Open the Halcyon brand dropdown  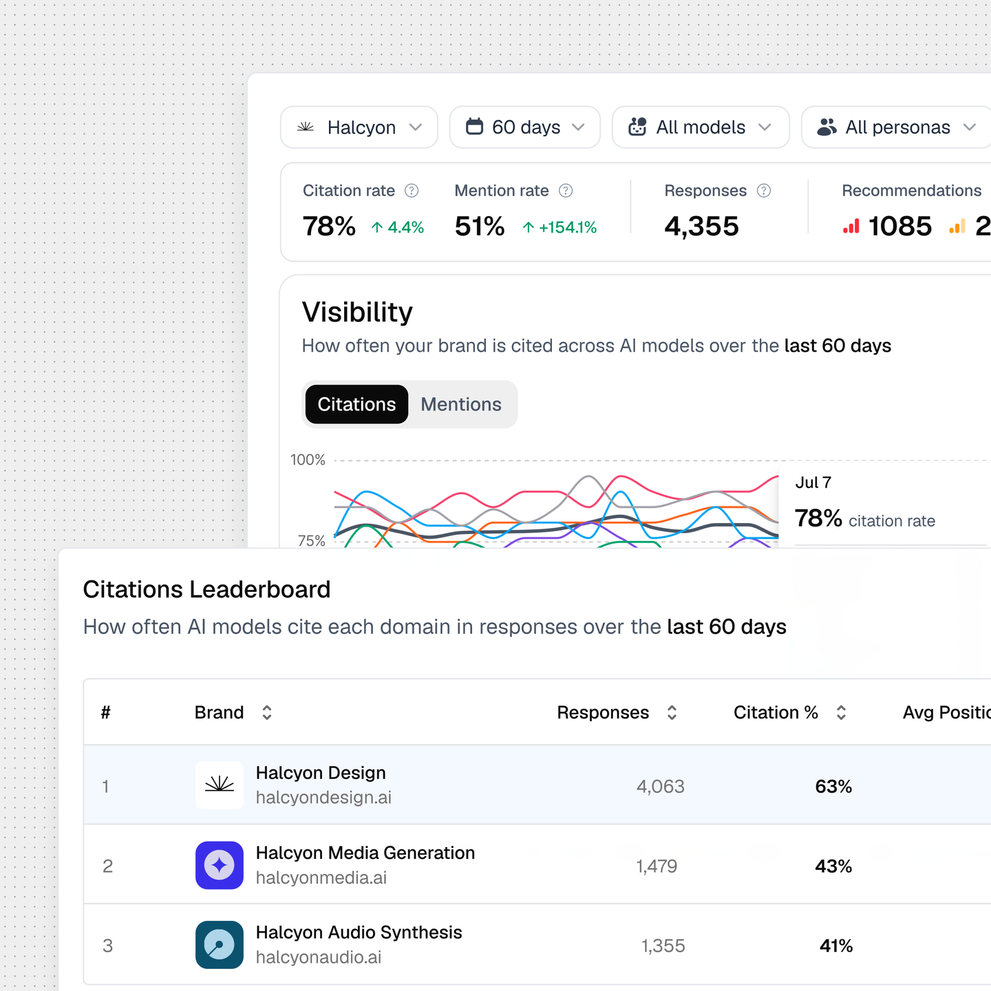click(359, 127)
